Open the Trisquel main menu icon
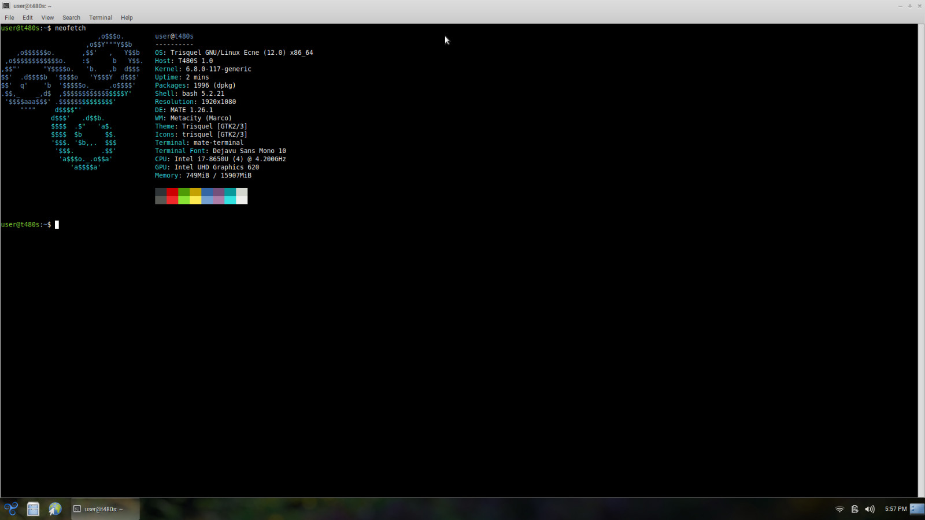925x520 pixels. point(11,508)
